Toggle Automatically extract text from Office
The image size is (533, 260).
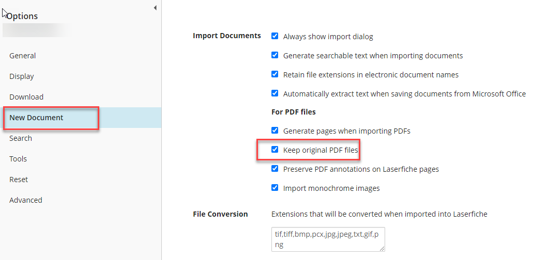(275, 93)
